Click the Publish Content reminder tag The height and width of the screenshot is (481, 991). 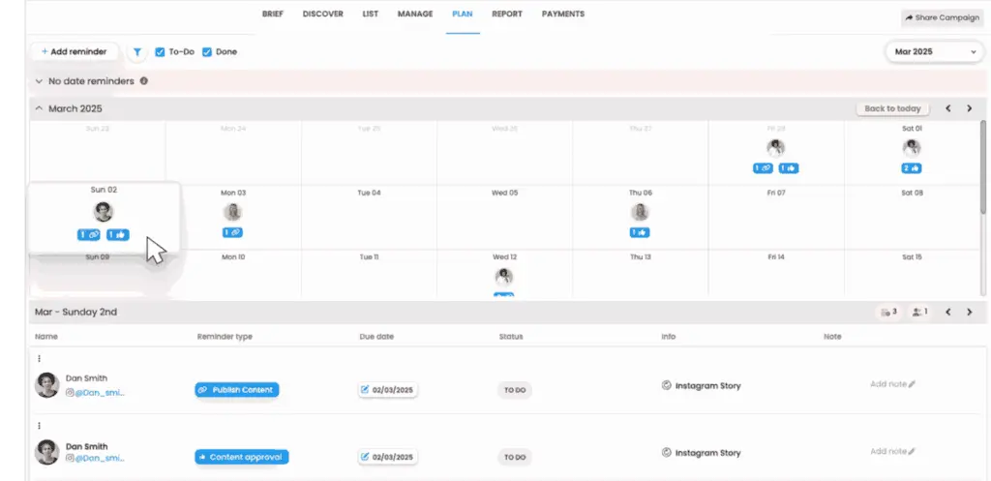pyautogui.click(x=236, y=390)
